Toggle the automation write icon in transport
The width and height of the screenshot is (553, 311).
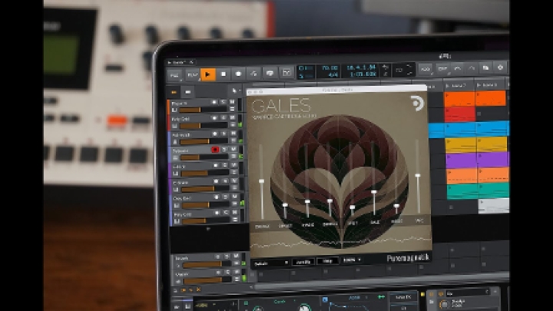point(254,74)
